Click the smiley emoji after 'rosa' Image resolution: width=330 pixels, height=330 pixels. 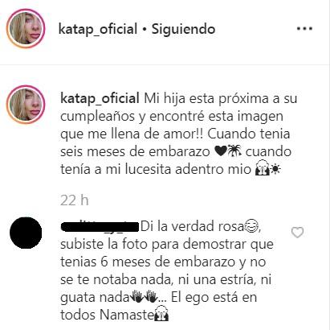(251, 226)
